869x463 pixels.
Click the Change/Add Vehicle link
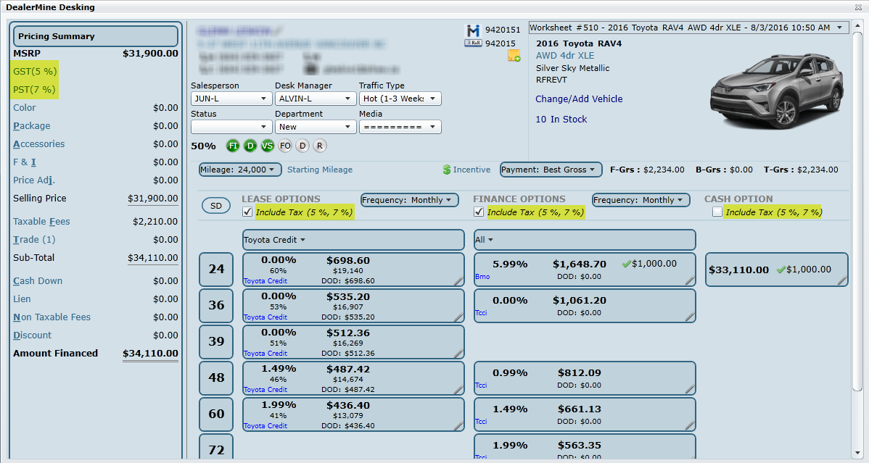(x=579, y=99)
